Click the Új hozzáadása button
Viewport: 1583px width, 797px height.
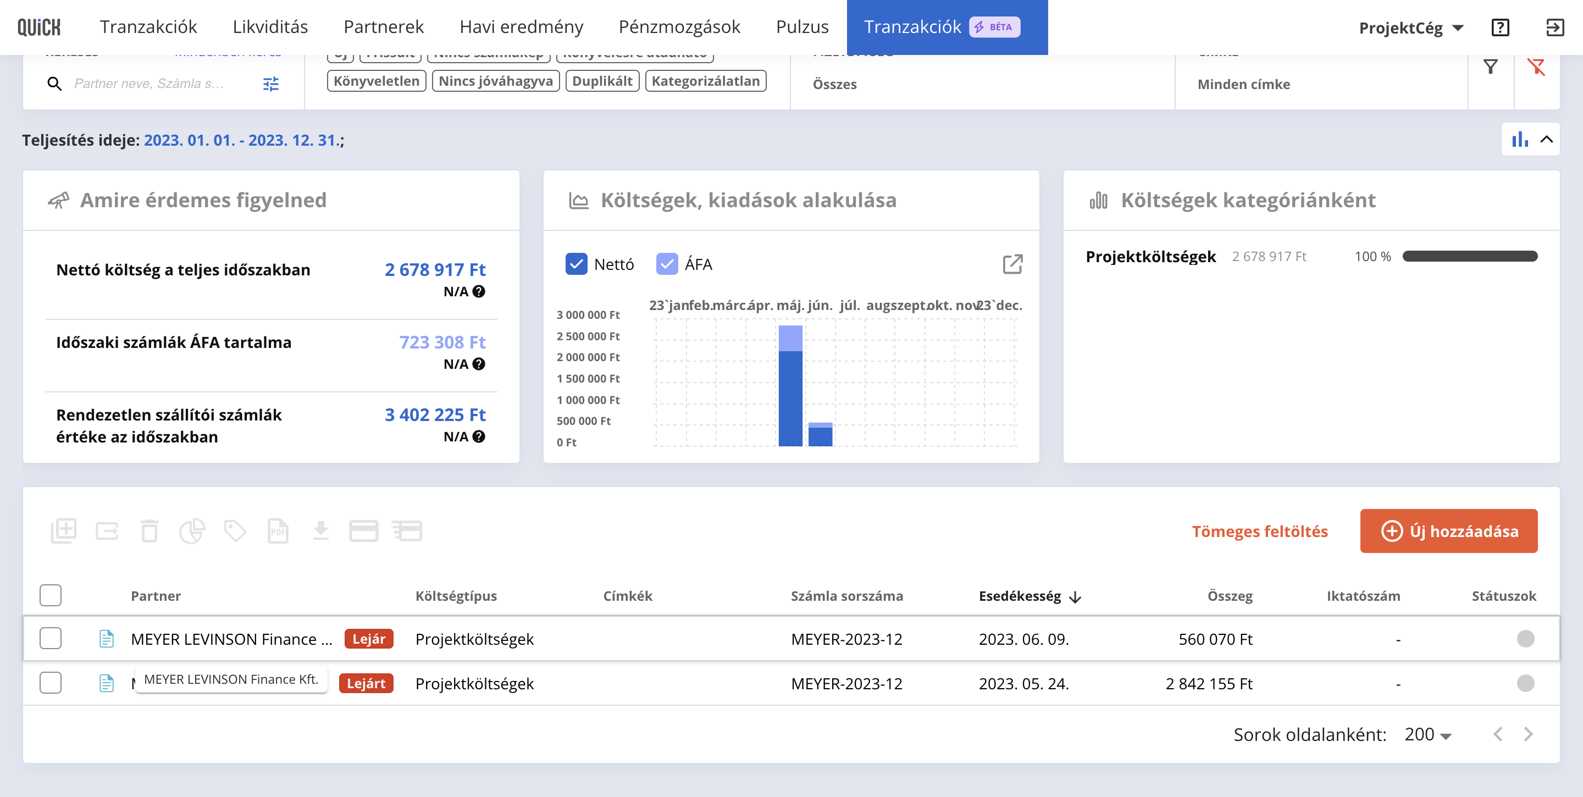click(1448, 531)
